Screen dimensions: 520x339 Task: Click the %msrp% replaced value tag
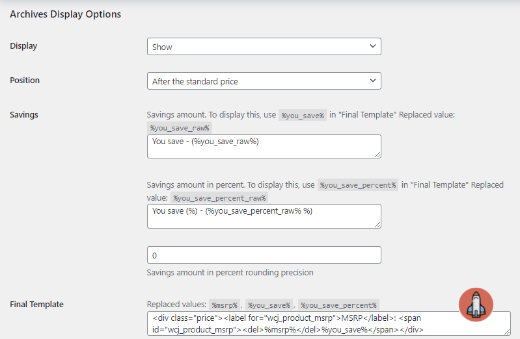pos(225,305)
